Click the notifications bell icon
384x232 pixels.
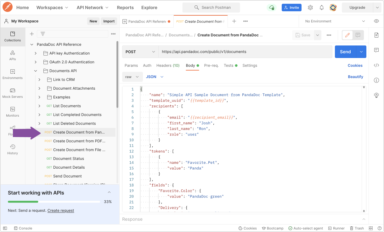pyautogui.click(x=322, y=8)
